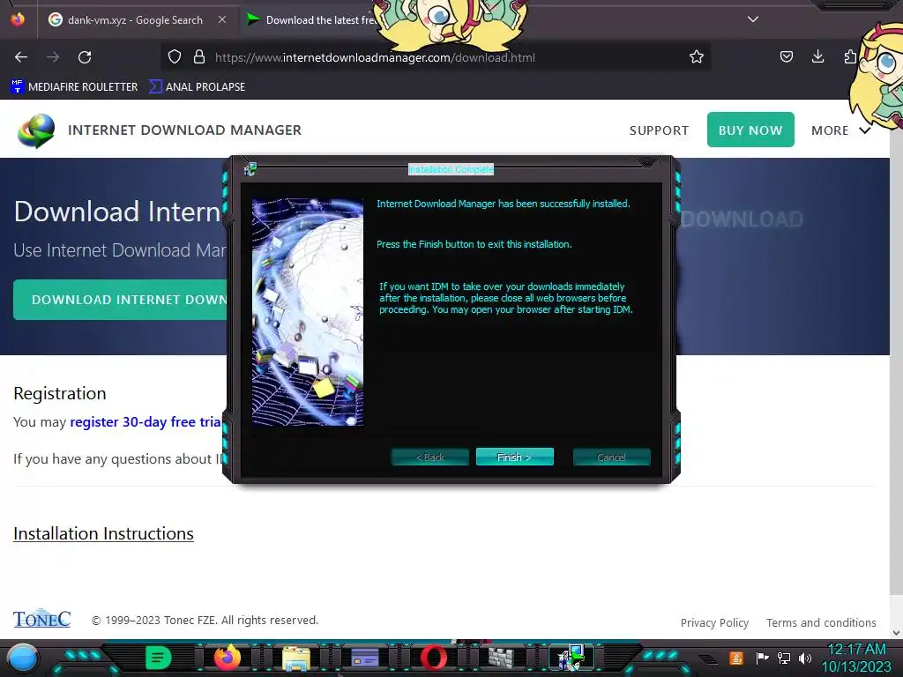Open the Start orb button
Image resolution: width=903 pixels, height=677 pixels.
click(x=22, y=658)
